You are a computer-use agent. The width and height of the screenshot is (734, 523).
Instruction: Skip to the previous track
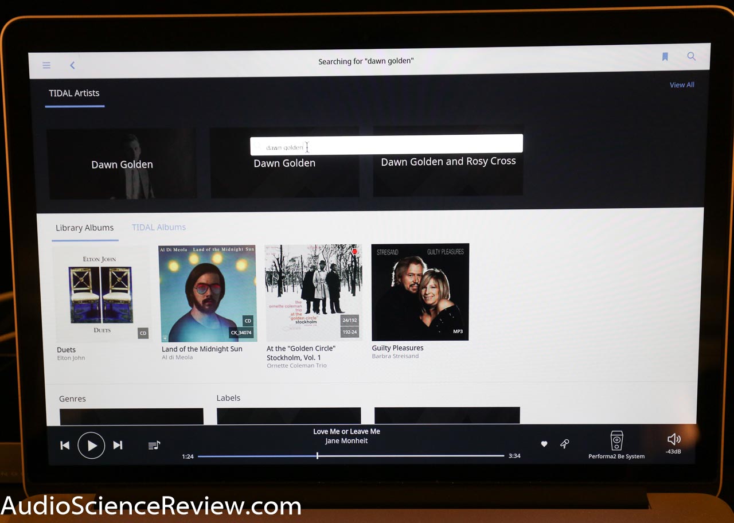(x=65, y=445)
